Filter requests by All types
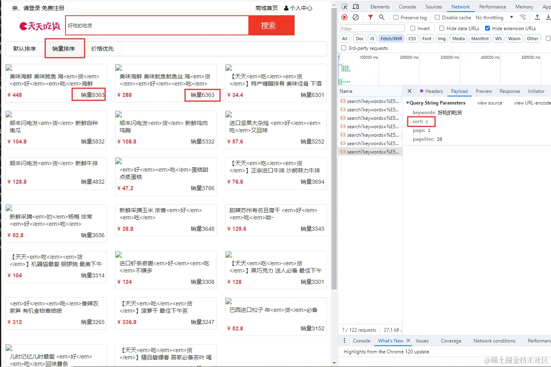 tap(344, 39)
